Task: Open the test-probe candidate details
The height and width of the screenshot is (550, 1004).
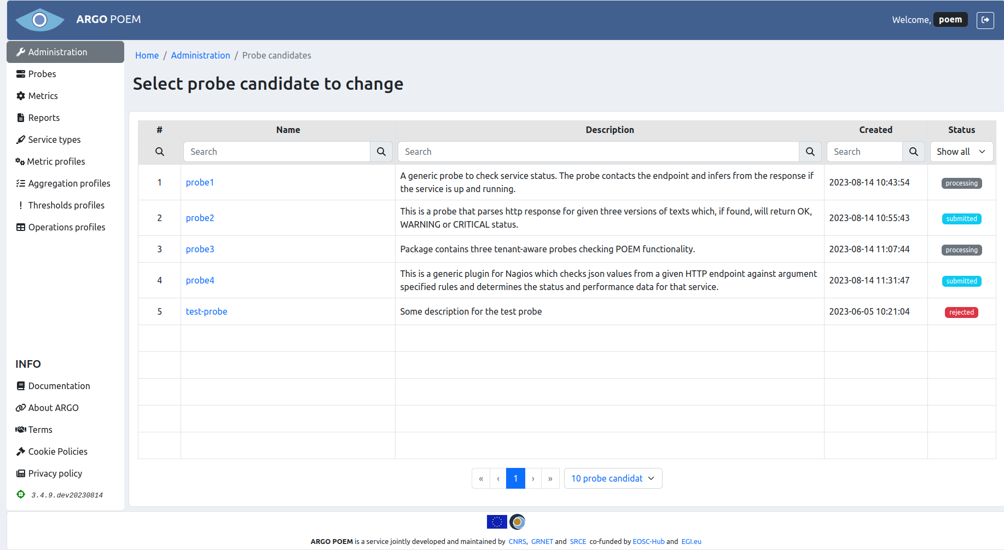Action: click(206, 311)
